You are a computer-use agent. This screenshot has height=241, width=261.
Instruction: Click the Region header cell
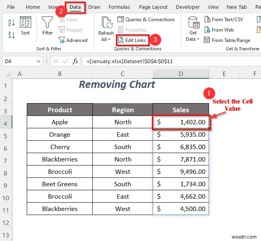pyautogui.click(x=123, y=110)
